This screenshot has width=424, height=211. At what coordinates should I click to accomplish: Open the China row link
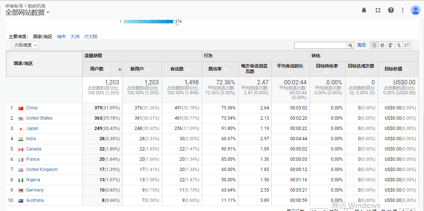[x=32, y=108]
